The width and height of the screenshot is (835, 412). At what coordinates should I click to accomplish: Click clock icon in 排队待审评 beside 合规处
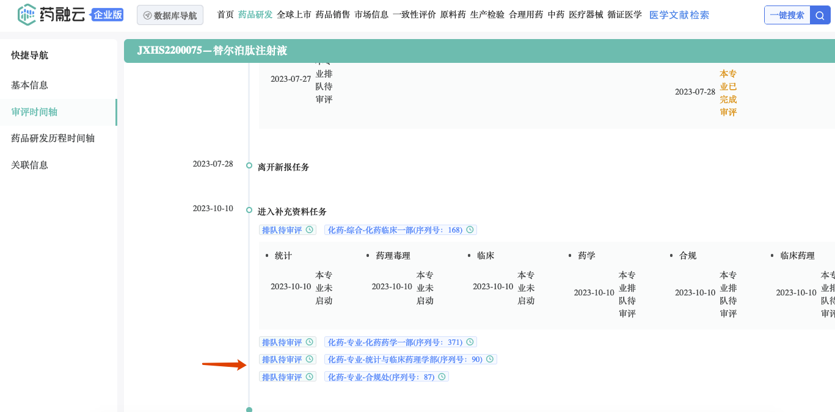coord(309,377)
